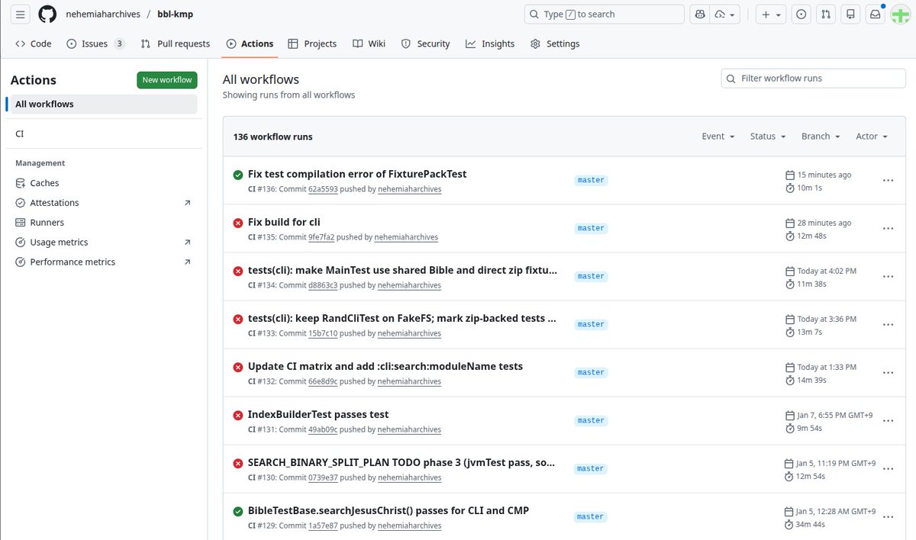Screen dimensions: 916x540
Task: Open repositories icon in header
Action: (850, 14)
